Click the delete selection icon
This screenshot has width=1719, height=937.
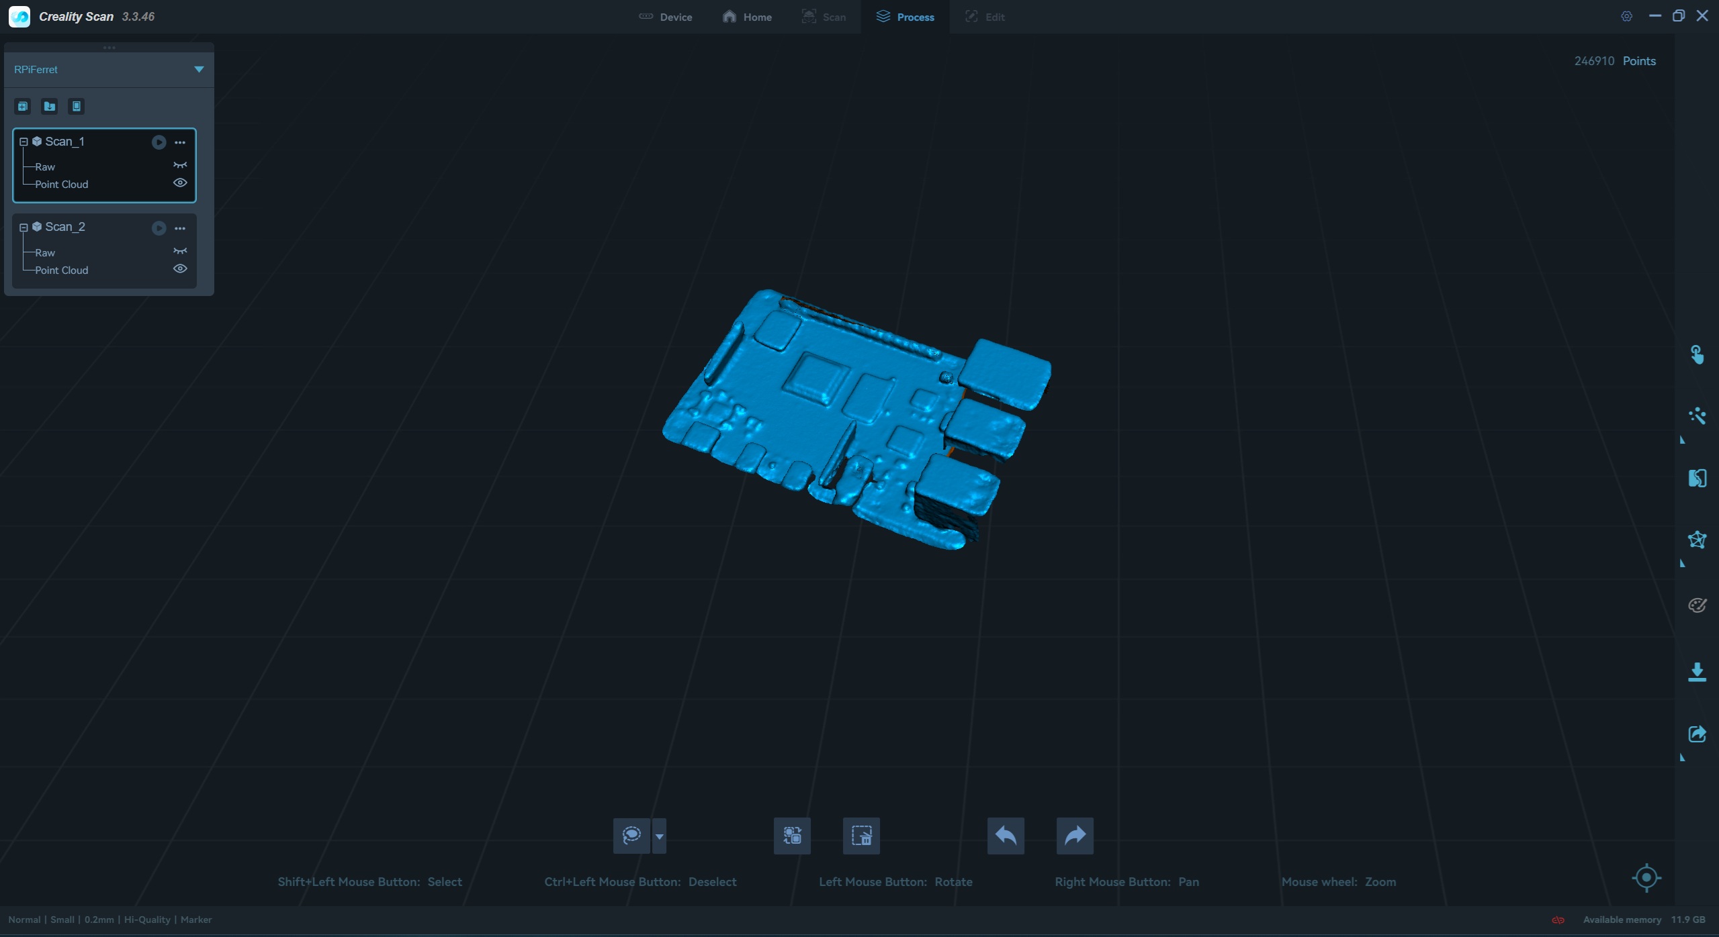861,836
